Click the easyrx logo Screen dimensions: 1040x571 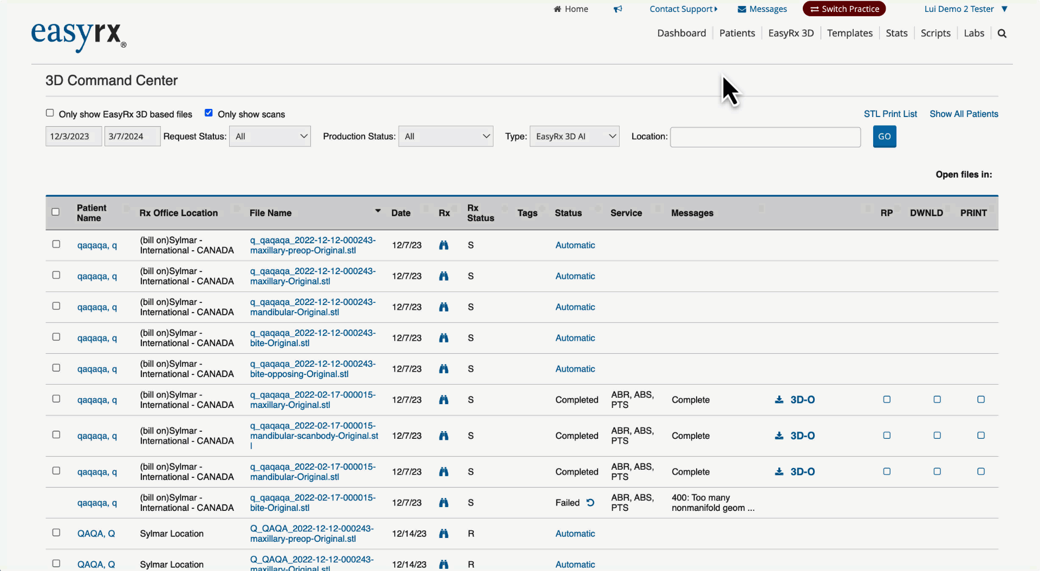pos(79,36)
